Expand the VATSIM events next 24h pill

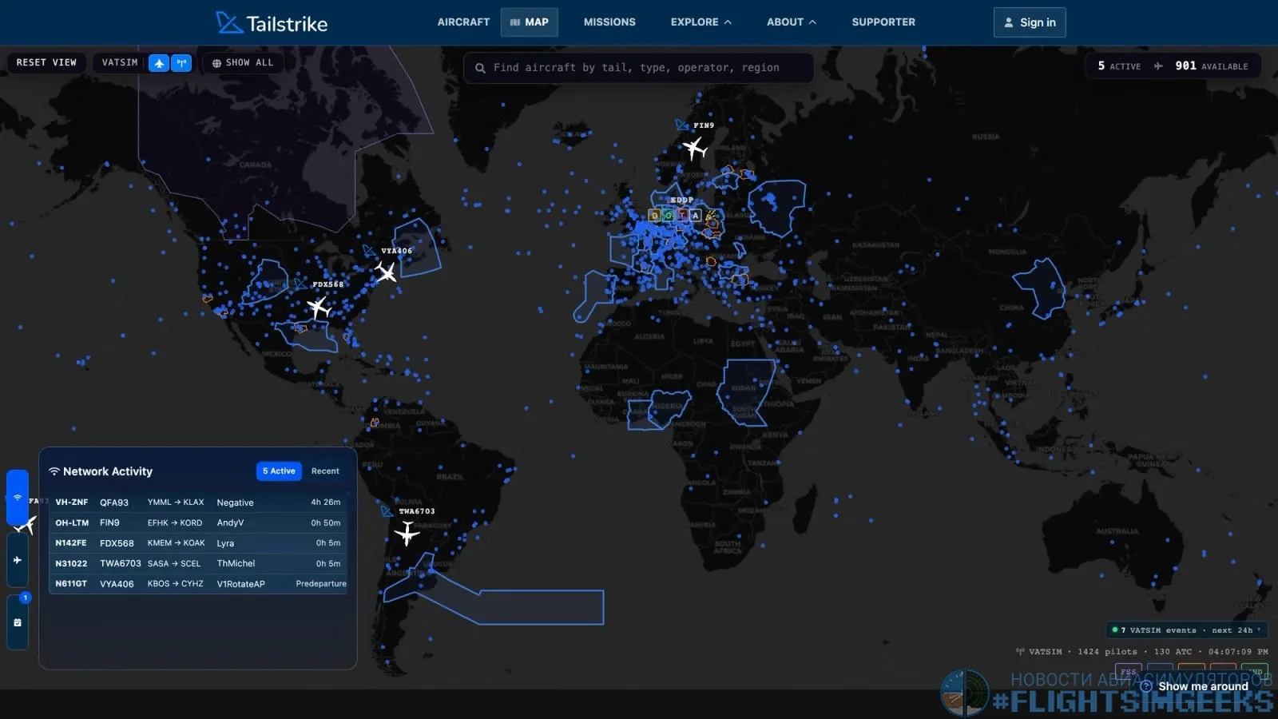(1186, 630)
